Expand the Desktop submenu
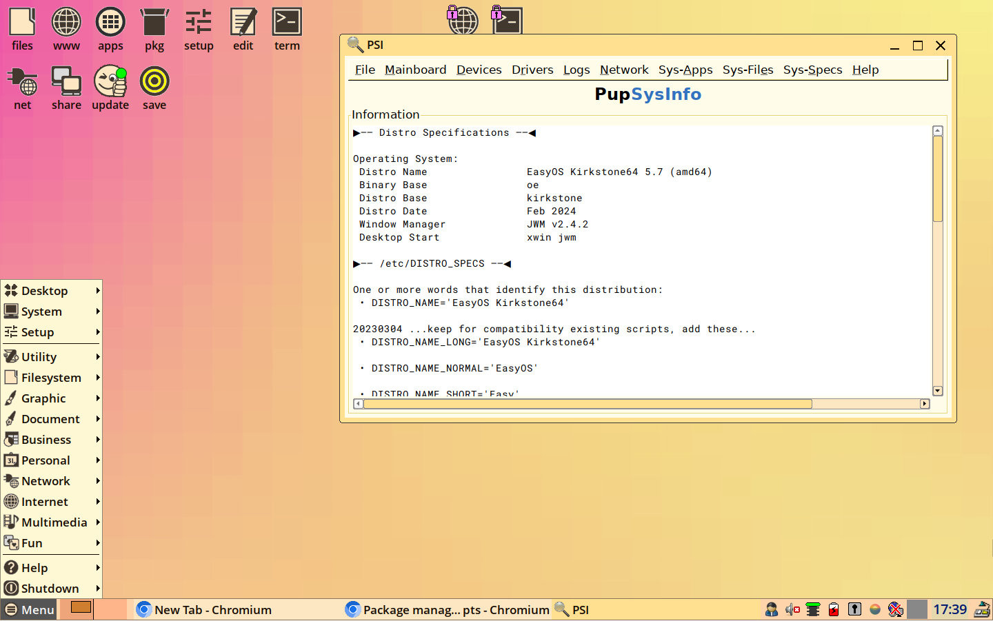Image resolution: width=993 pixels, height=621 pixels. pos(52,291)
